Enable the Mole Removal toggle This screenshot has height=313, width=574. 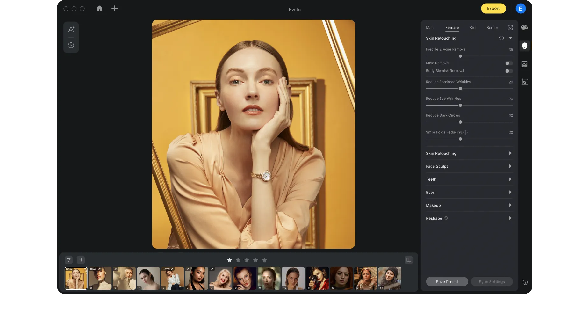click(x=509, y=63)
